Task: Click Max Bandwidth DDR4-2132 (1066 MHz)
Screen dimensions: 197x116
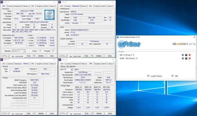Action: coord(83,75)
